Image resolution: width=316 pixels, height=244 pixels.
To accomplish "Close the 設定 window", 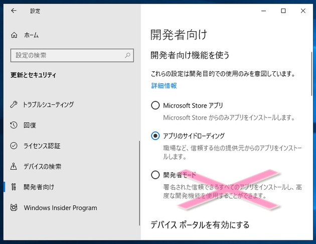I will [x=303, y=11].
